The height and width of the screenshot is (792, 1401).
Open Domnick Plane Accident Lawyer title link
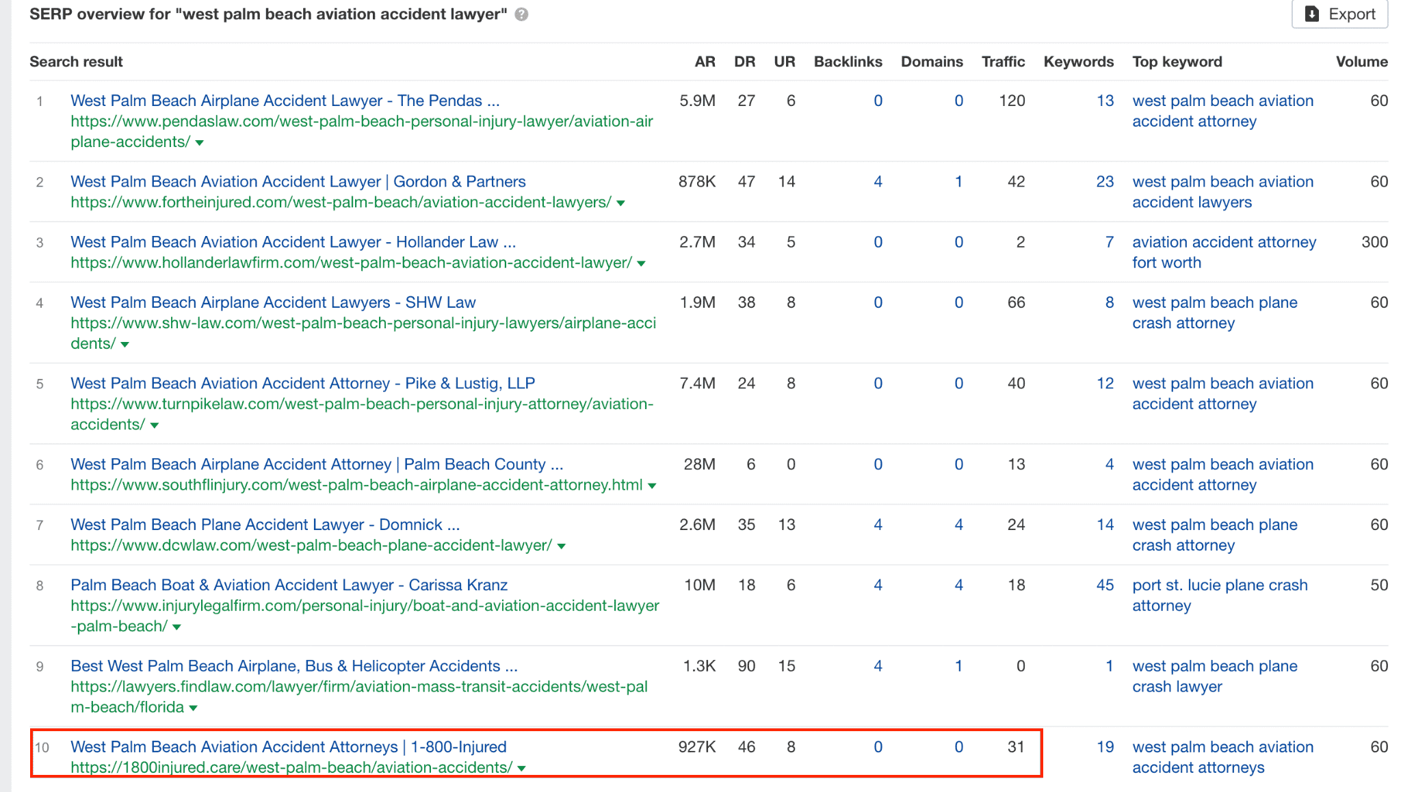265,524
